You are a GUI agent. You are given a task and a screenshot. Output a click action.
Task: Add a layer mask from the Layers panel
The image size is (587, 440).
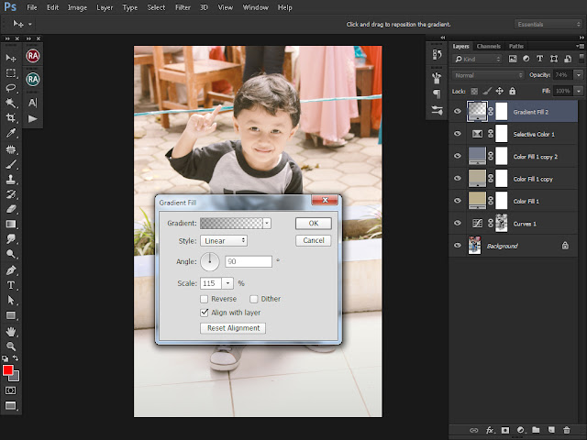click(x=505, y=429)
